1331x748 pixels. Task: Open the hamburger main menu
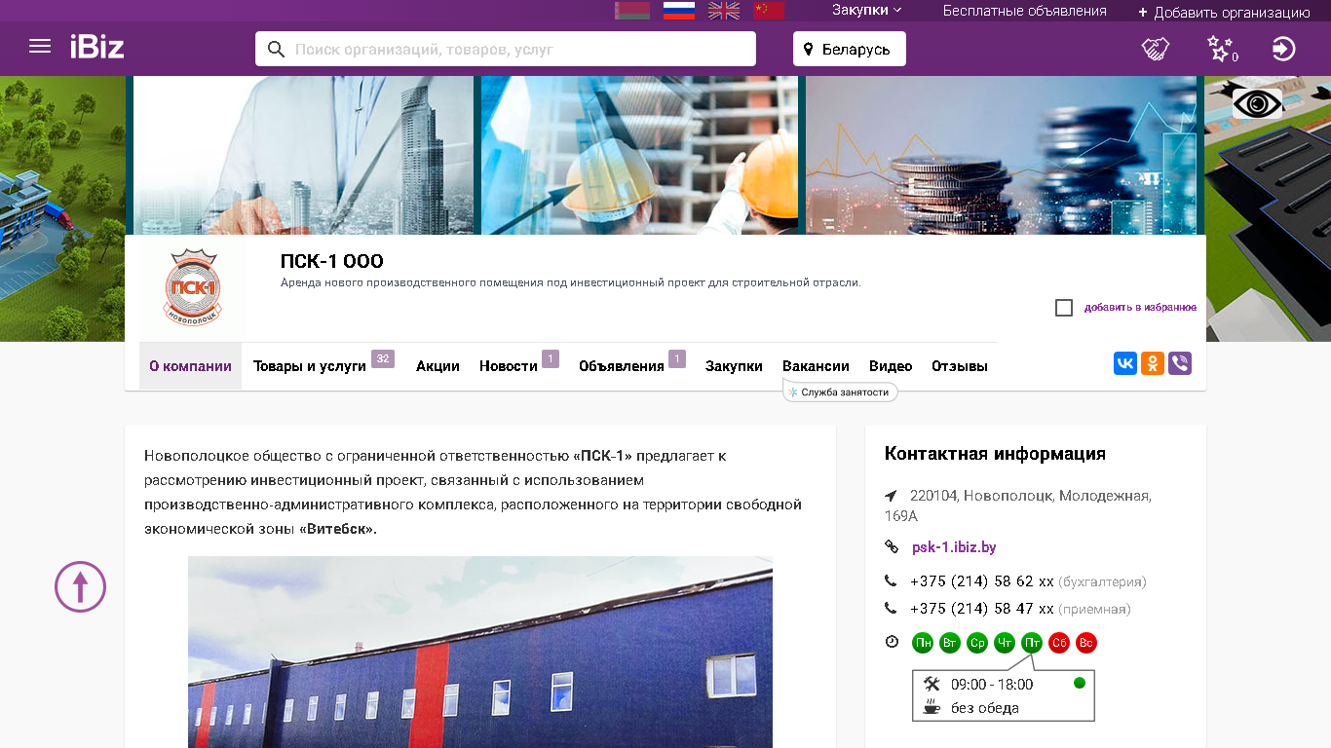click(x=40, y=47)
